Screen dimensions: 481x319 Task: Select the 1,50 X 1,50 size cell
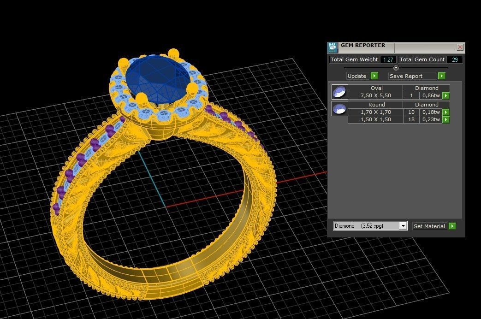(376, 119)
